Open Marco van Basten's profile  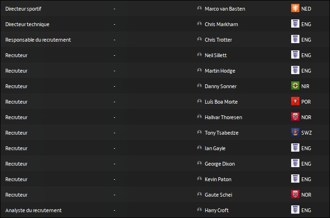coord(224,9)
